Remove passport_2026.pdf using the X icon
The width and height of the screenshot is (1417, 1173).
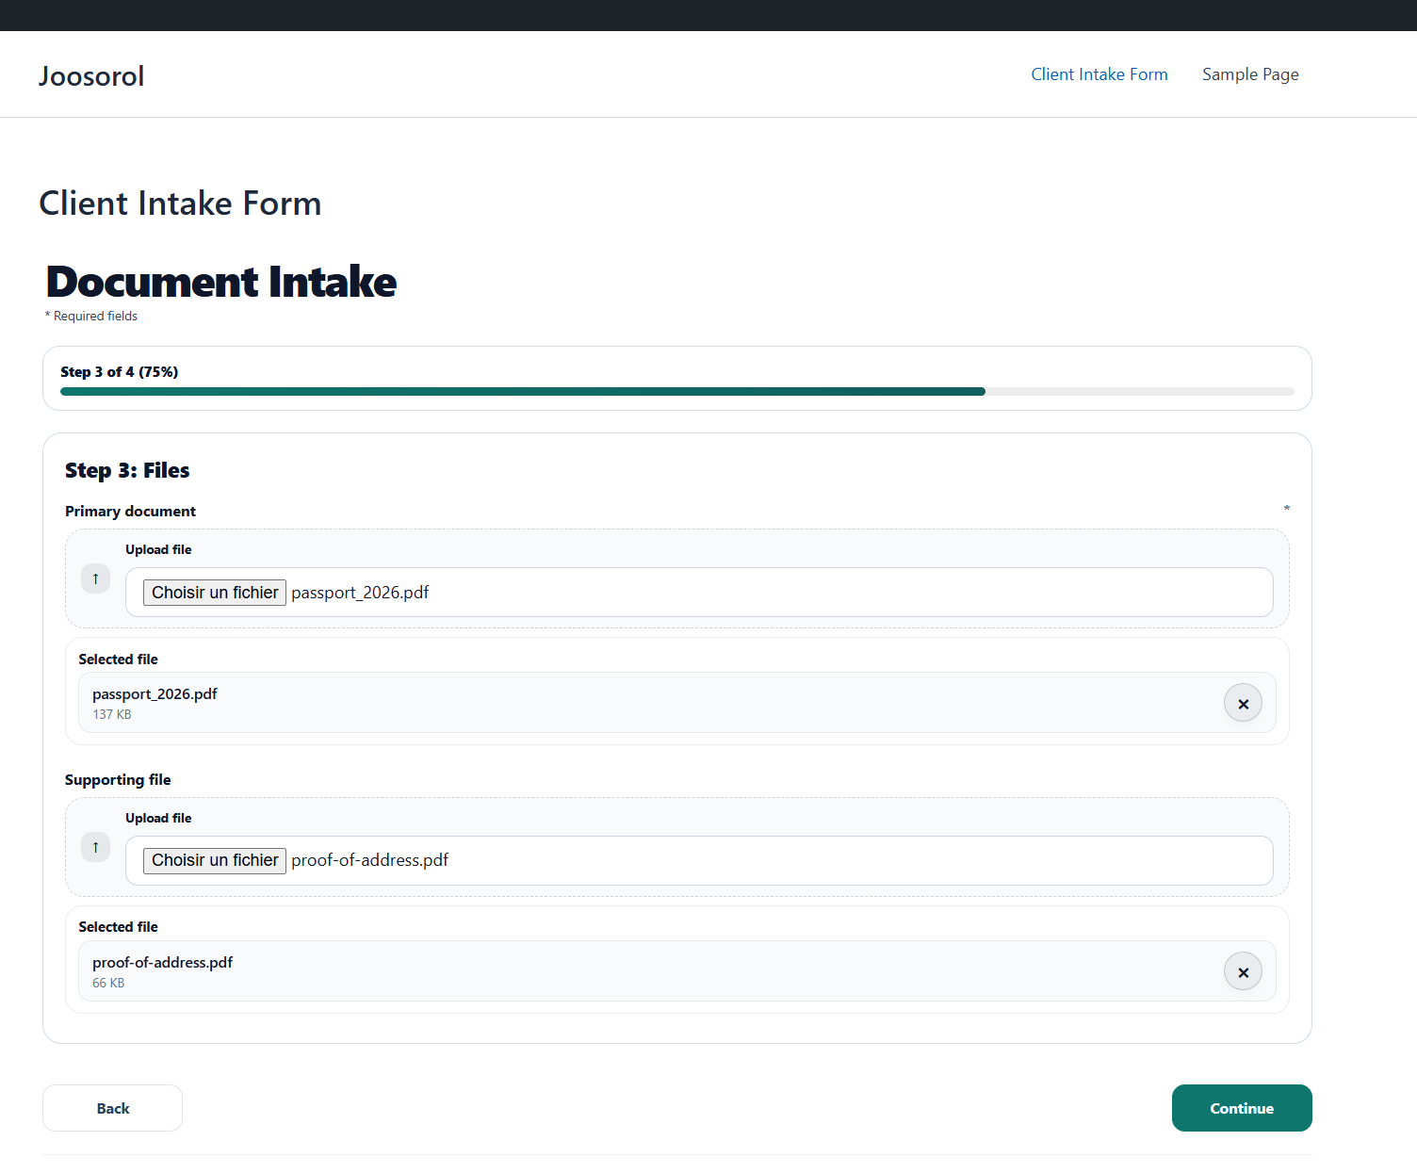(1243, 703)
